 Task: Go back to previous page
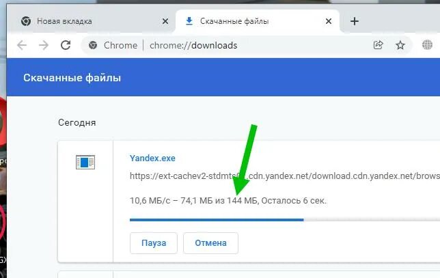pos(22,45)
